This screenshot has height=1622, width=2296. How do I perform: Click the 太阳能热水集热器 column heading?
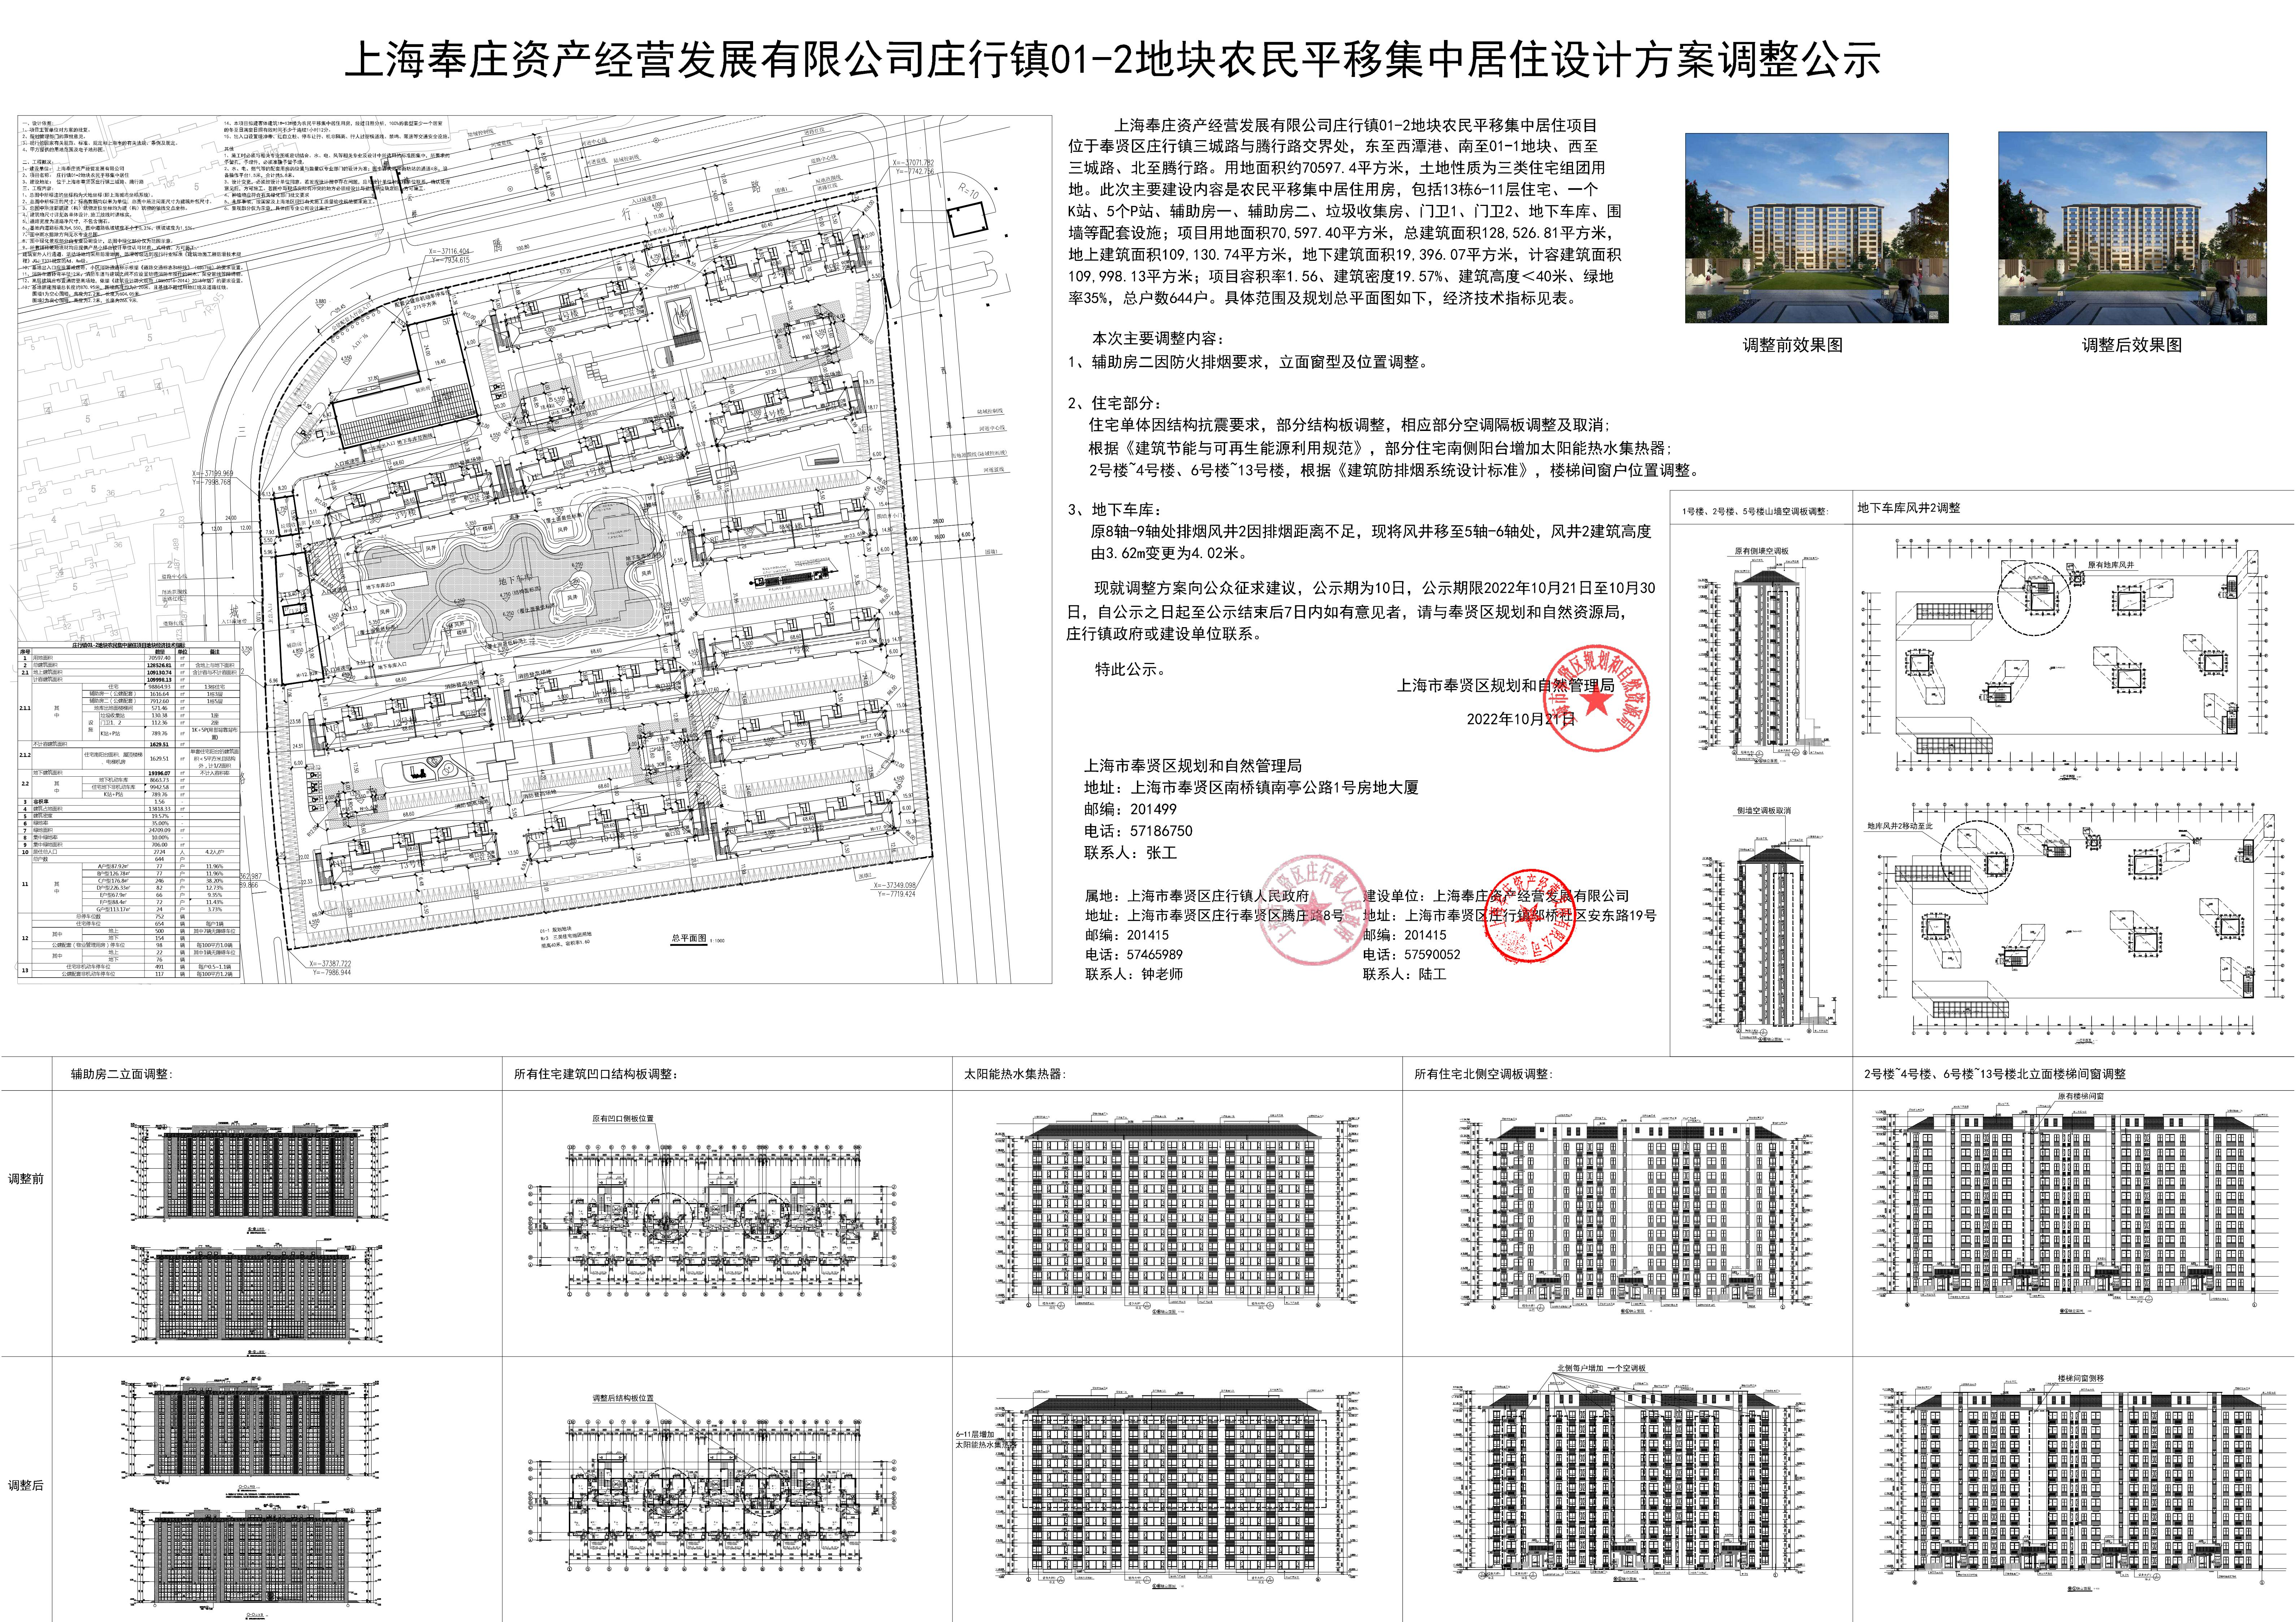pos(1015,1074)
